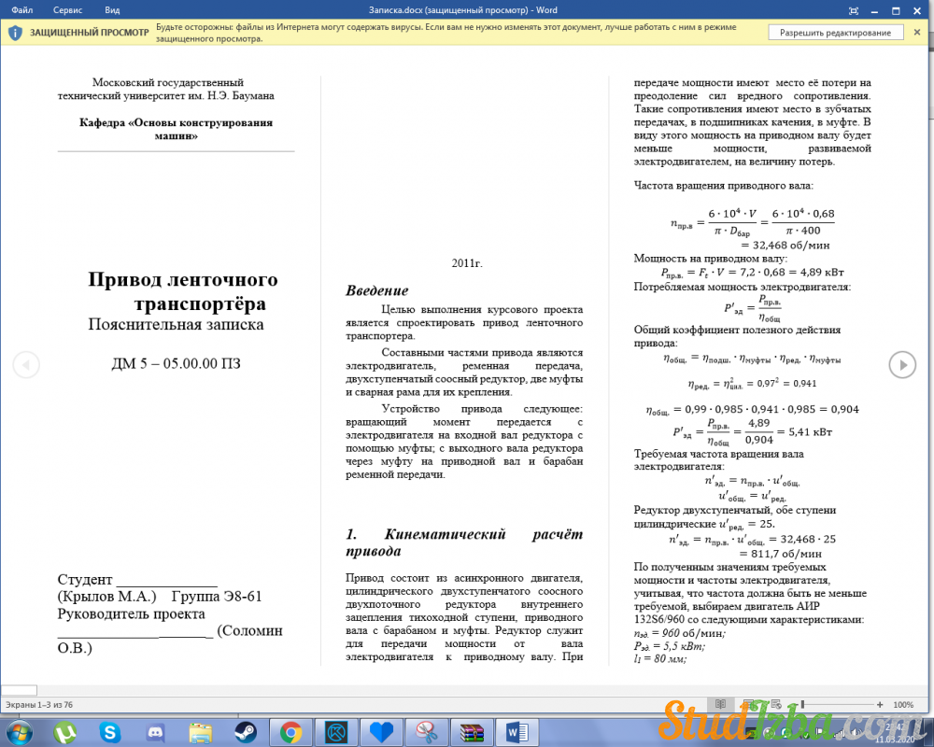Screen dimensions: 934x747
Task: Open Discord from the taskbar
Action: [155, 732]
